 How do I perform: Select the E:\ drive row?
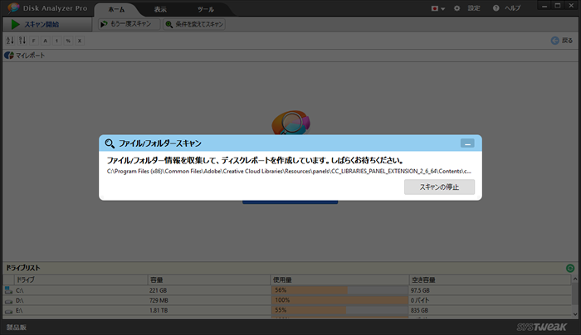pos(287,310)
